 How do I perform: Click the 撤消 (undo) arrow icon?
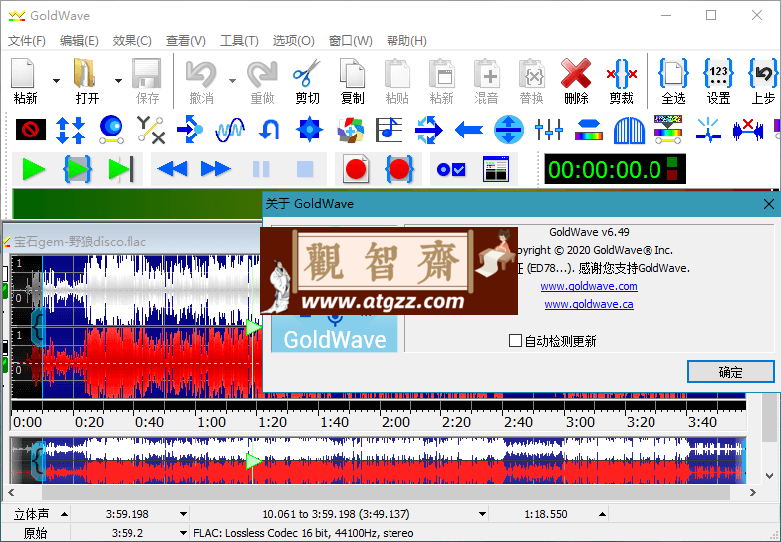pos(201,74)
